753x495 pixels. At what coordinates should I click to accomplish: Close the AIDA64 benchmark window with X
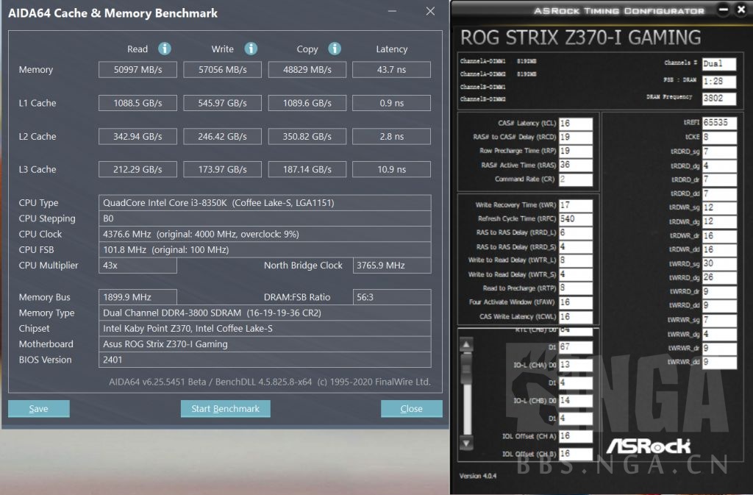pyautogui.click(x=430, y=11)
